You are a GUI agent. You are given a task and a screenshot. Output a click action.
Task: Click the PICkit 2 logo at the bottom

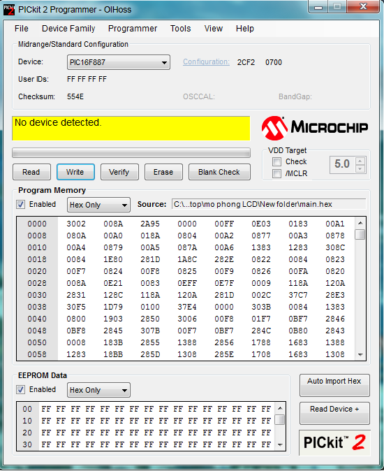[334, 442]
